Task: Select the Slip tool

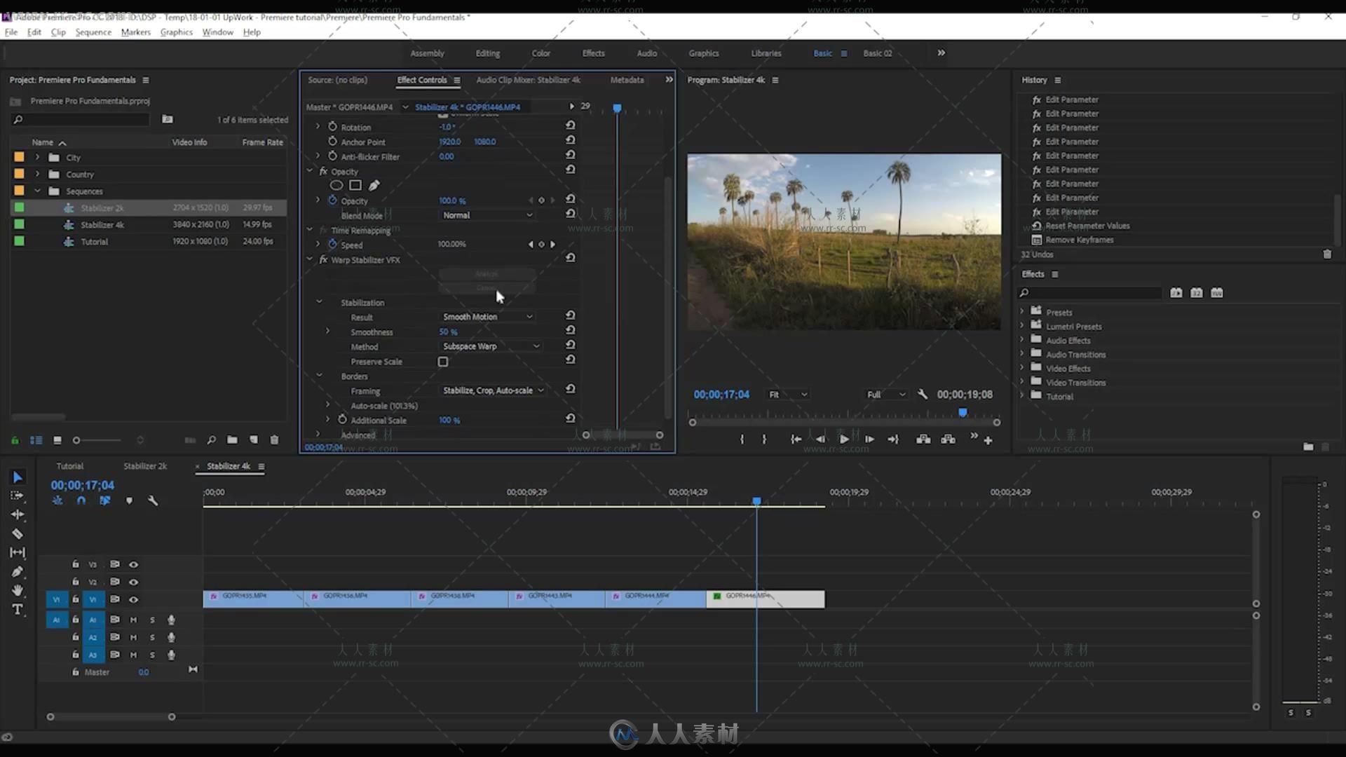Action: pos(18,552)
